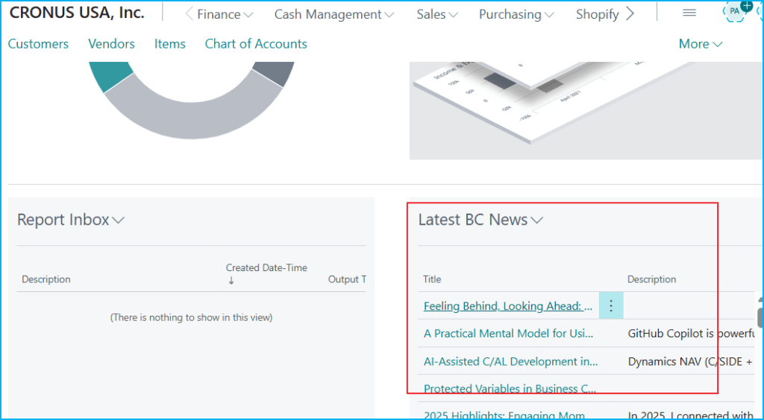
Task: Open the 'Feeling Behind, Looking Ahead' news link
Action: pyautogui.click(x=508, y=306)
